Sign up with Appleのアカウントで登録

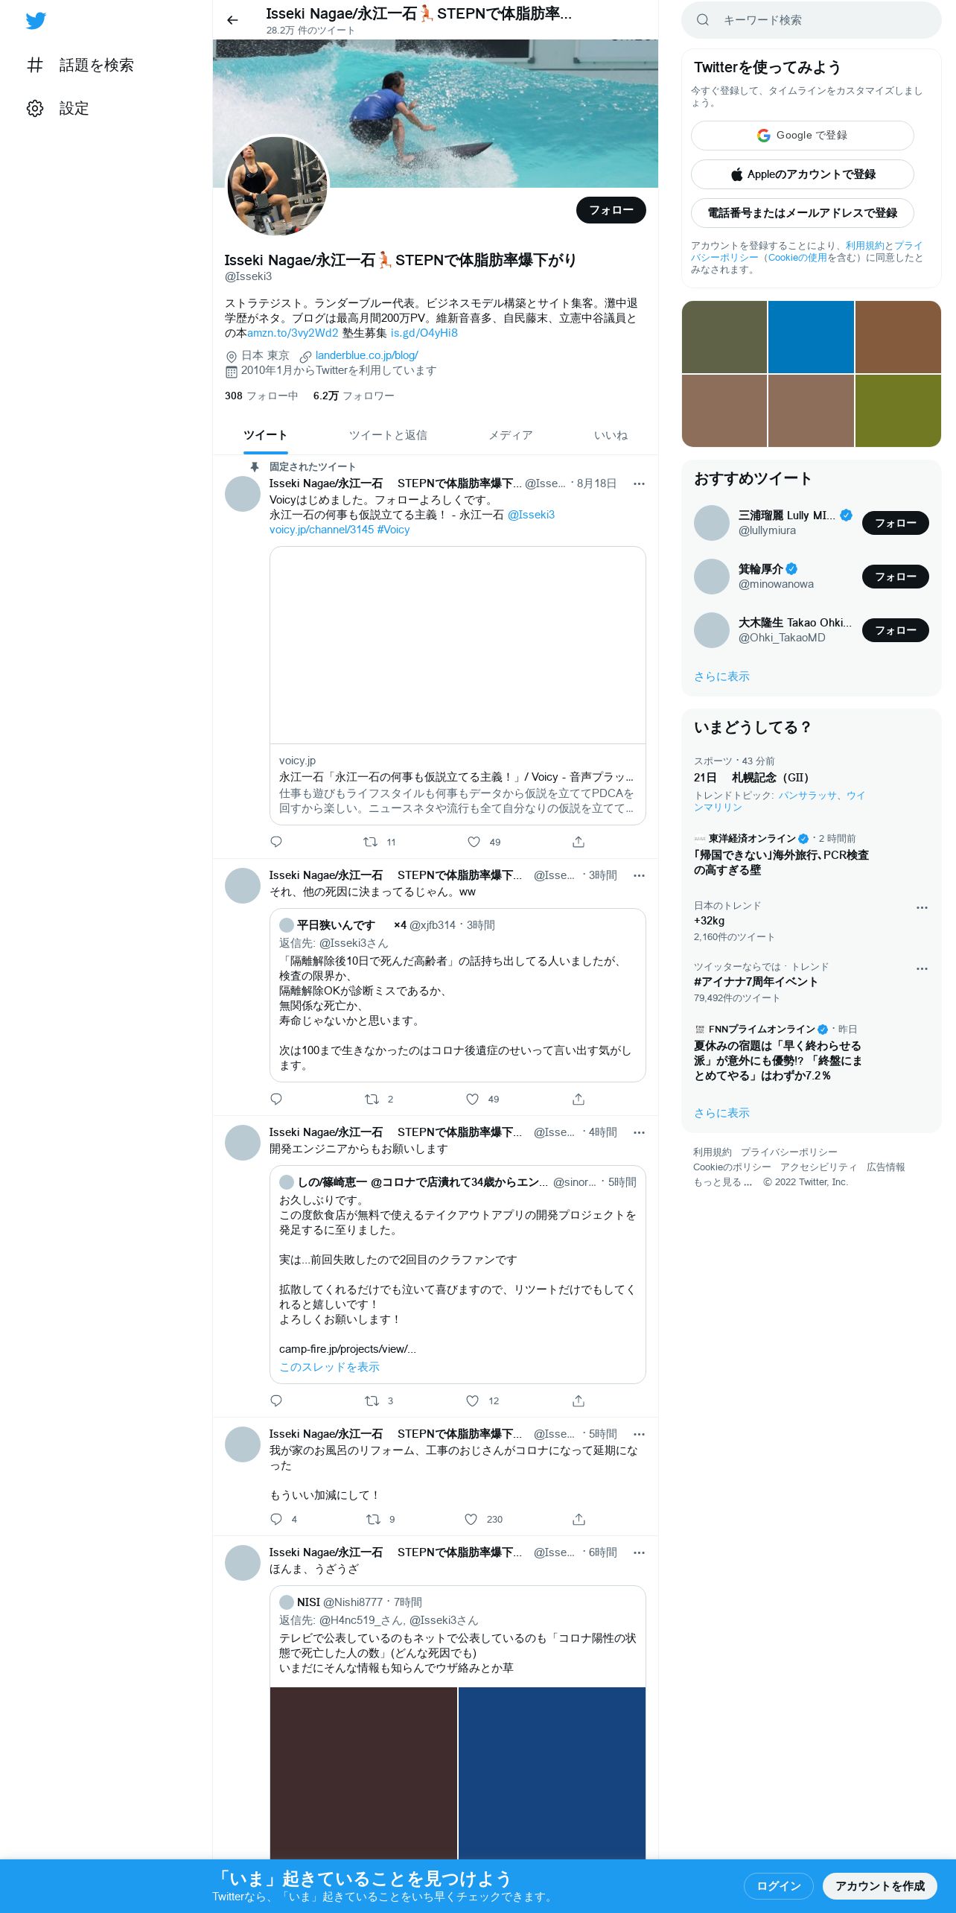[x=802, y=174]
